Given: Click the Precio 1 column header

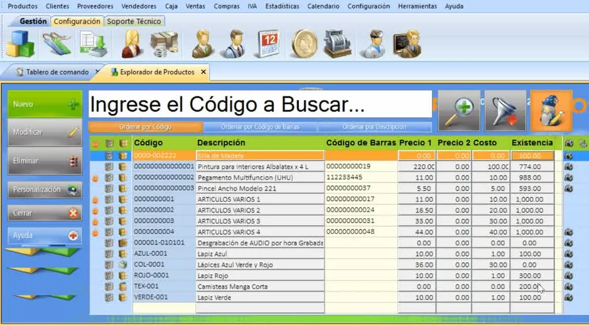Looking at the screenshot, I should (416, 143).
